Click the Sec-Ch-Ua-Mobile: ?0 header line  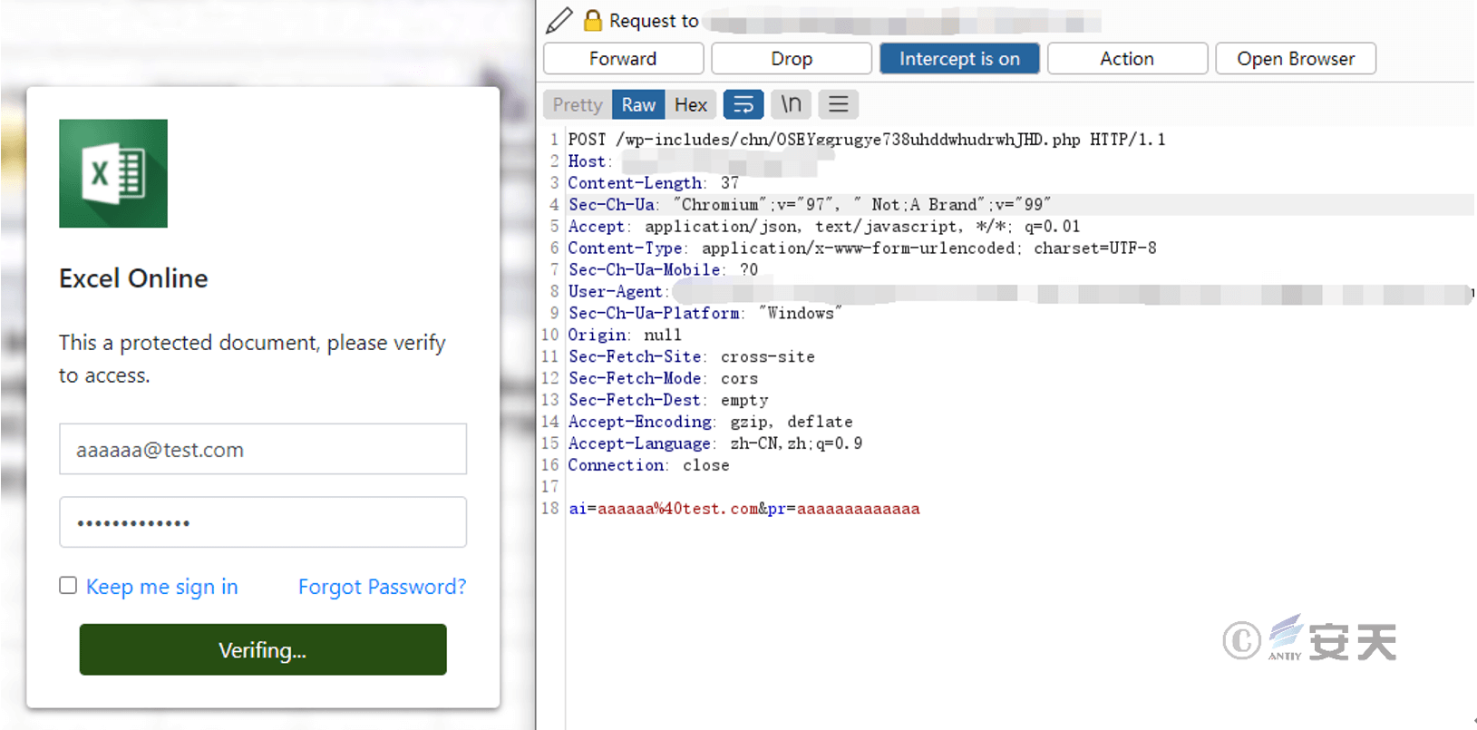(x=663, y=270)
